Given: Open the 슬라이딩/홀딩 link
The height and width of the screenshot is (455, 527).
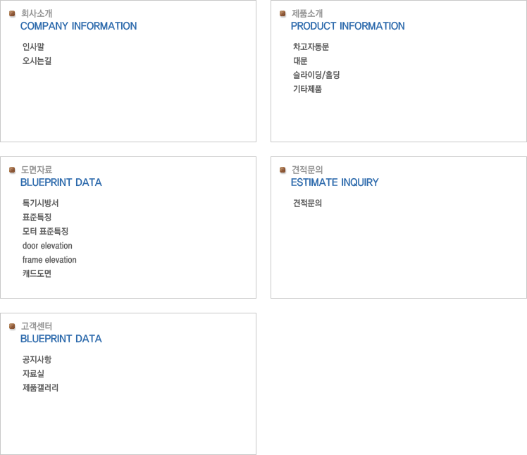Looking at the screenshot, I should (316, 75).
